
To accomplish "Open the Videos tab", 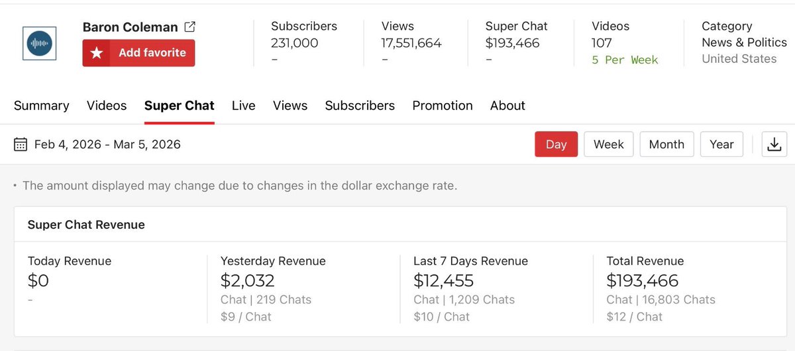I will coord(107,106).
